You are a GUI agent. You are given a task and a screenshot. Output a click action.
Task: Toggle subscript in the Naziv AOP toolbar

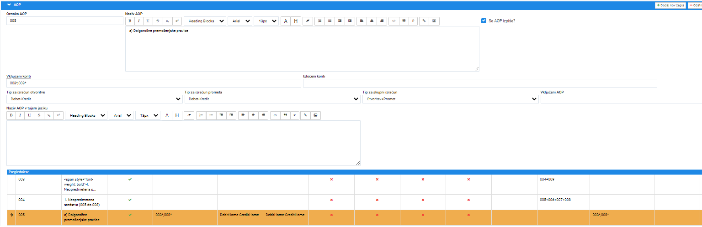(167, 21)
